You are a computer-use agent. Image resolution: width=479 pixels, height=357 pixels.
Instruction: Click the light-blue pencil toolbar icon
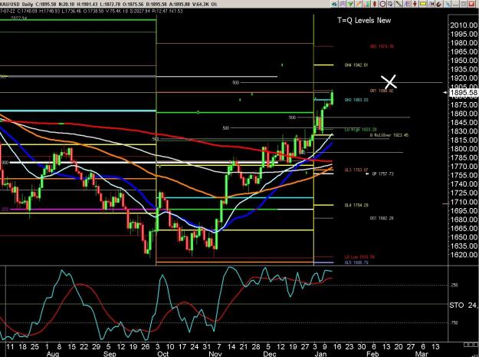coord(448,4)
